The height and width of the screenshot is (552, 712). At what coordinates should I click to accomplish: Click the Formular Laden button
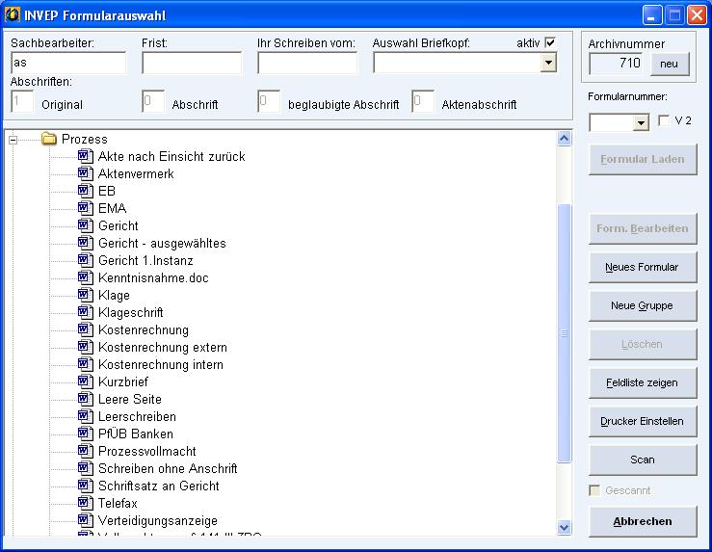click(643, 159)
